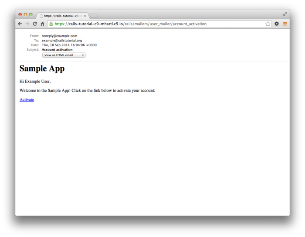Reload the page with the refresh icon
Image resolution: width=305 pixels, height=237 pixels.
[35, 24]
